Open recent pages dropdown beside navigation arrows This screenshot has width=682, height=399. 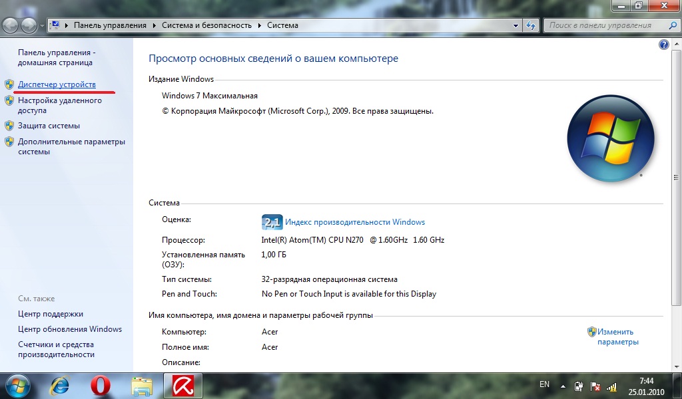[42, 26]
